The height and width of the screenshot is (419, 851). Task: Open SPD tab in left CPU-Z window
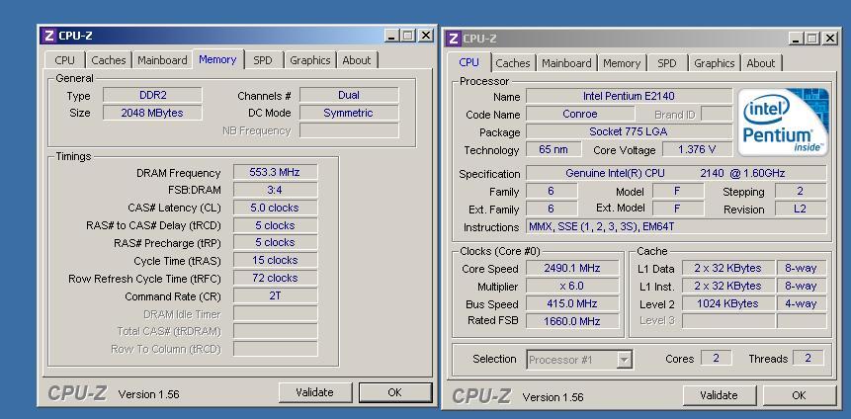click(x=263, y=59)
